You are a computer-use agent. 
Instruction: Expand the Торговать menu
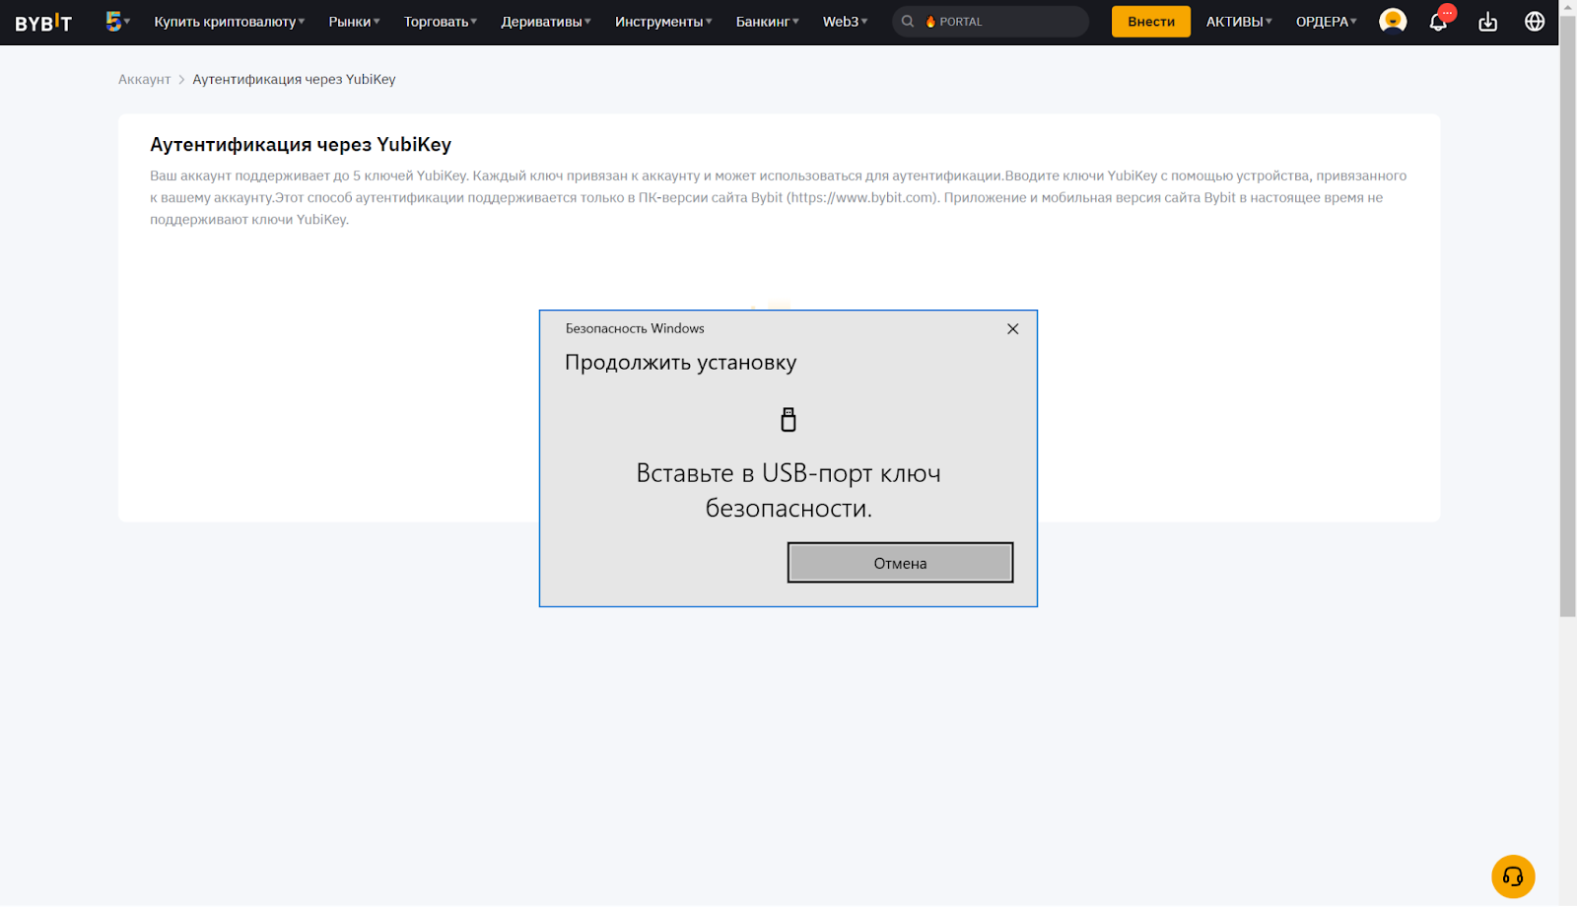pyautogui.click(x=440, y=22)
